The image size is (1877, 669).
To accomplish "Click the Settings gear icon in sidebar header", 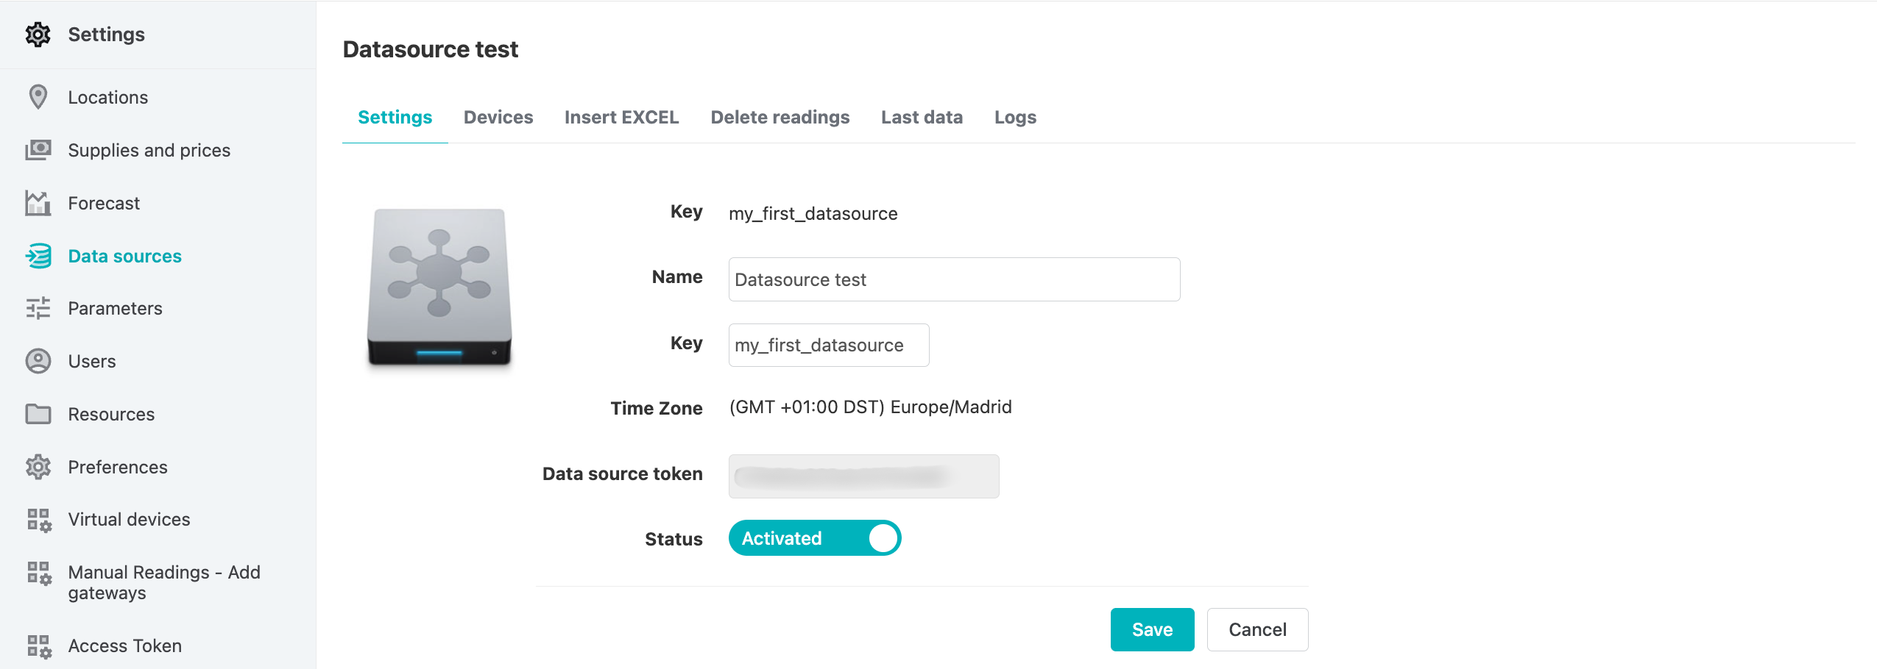I will pyautogui.click(x=38, y=35).
